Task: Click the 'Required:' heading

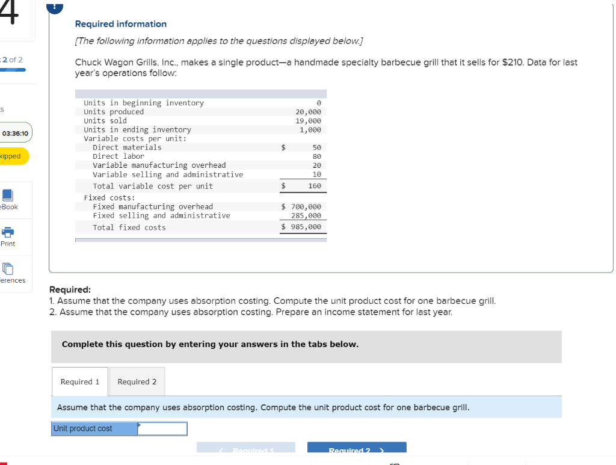Action: coord(70,289)
